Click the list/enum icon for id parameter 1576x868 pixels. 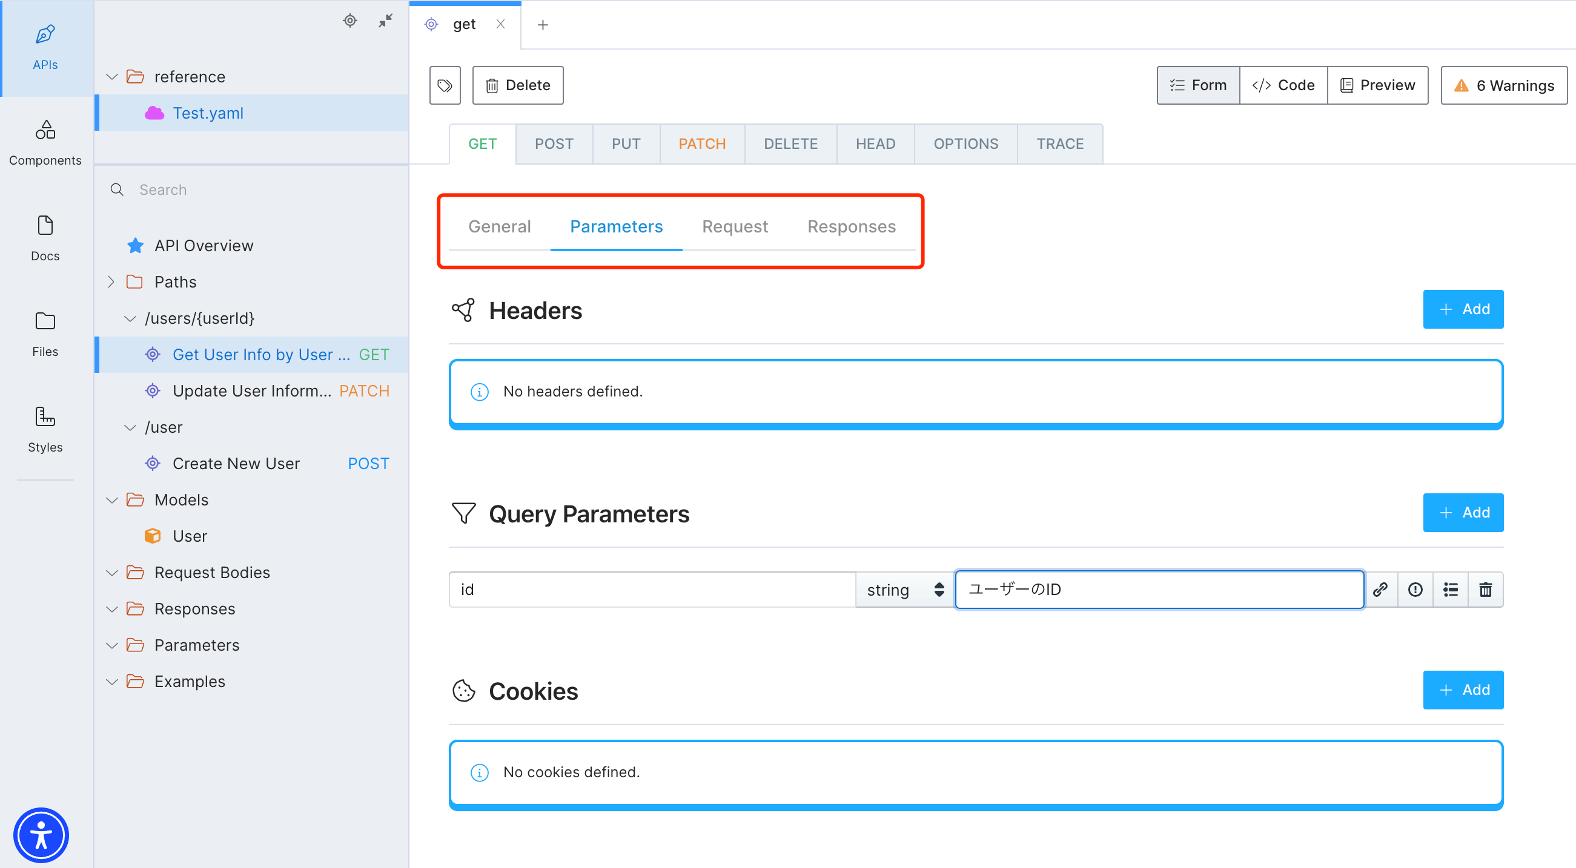(1451, 589)
